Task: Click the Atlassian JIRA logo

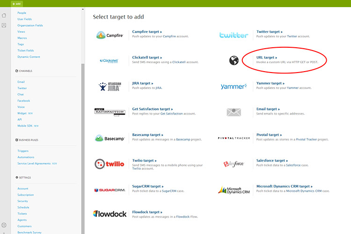Action: click(110, 86)
